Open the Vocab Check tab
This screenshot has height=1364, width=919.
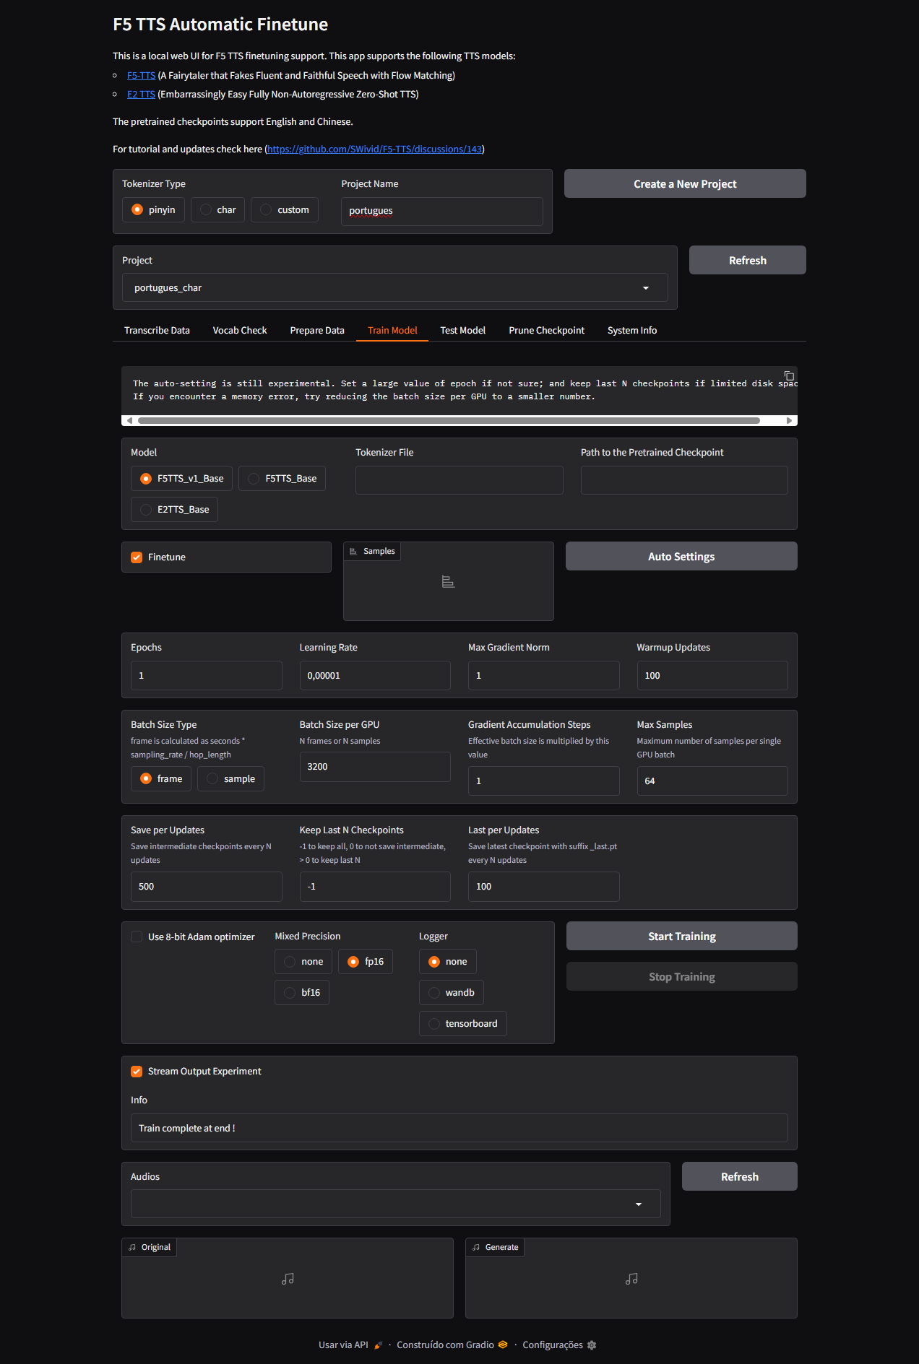[240, 330]
